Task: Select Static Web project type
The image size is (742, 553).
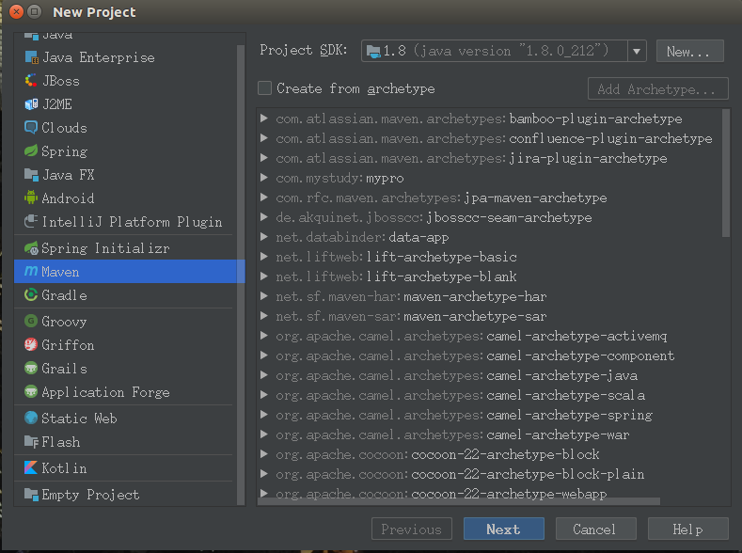Action: tap(126, 419)
